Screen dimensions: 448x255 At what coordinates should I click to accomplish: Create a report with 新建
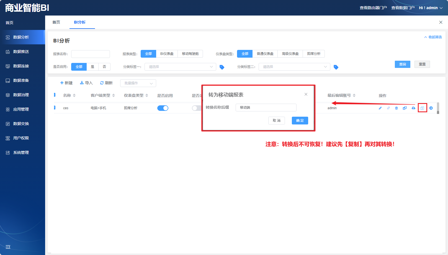[x=66, y=83]
